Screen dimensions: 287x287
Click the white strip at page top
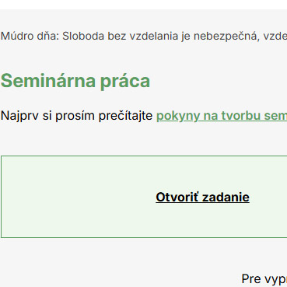coord(143,5)
